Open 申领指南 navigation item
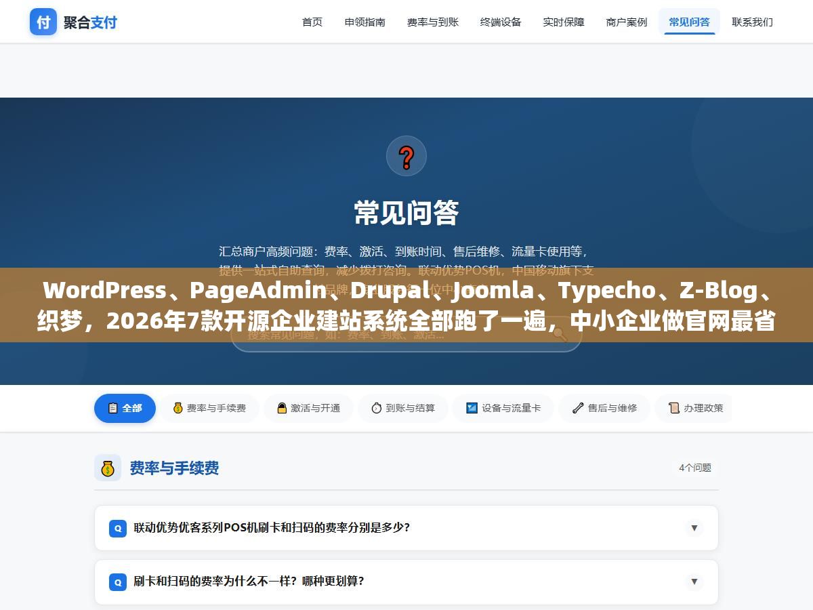Image resolution: width=813 pixels, height=610 pixels. click(365, 22)
